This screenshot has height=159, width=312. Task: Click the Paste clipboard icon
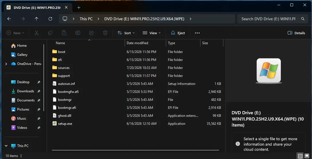click(64, 33)
